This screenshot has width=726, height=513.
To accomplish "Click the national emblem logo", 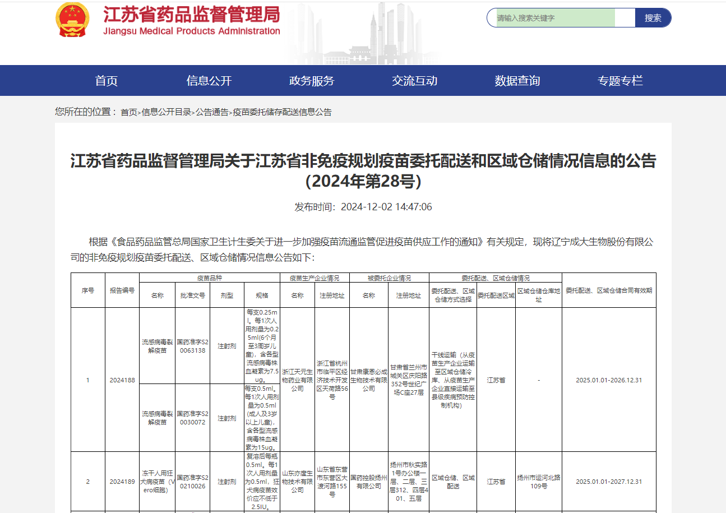I will point(72,20).
